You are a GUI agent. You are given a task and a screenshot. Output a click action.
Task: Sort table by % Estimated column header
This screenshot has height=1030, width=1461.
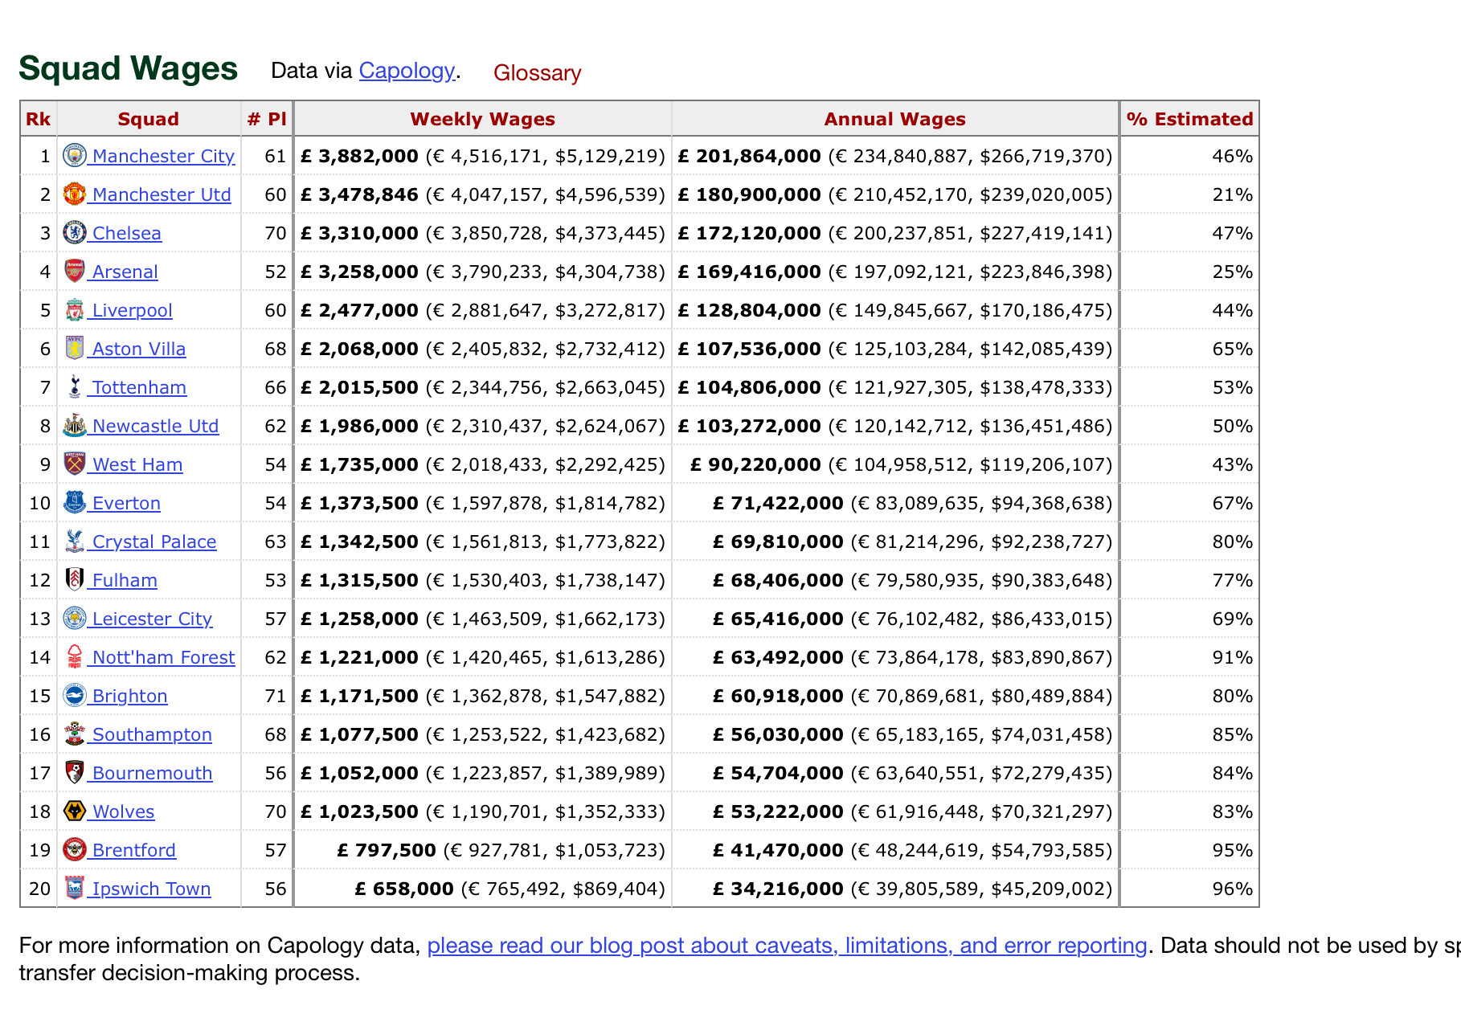coord(1189,119)
